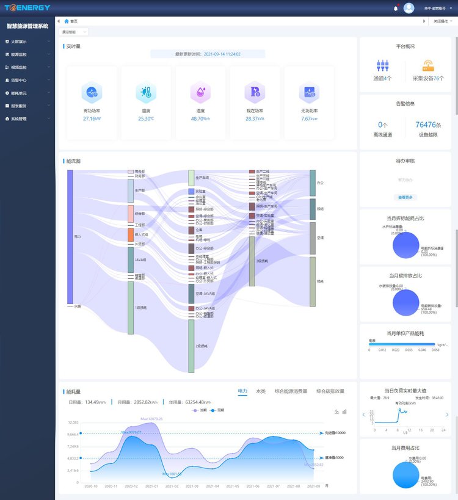Click the 无功功率 reactive power icon
The height and width of the screenshot is (500, 458).
310,92
